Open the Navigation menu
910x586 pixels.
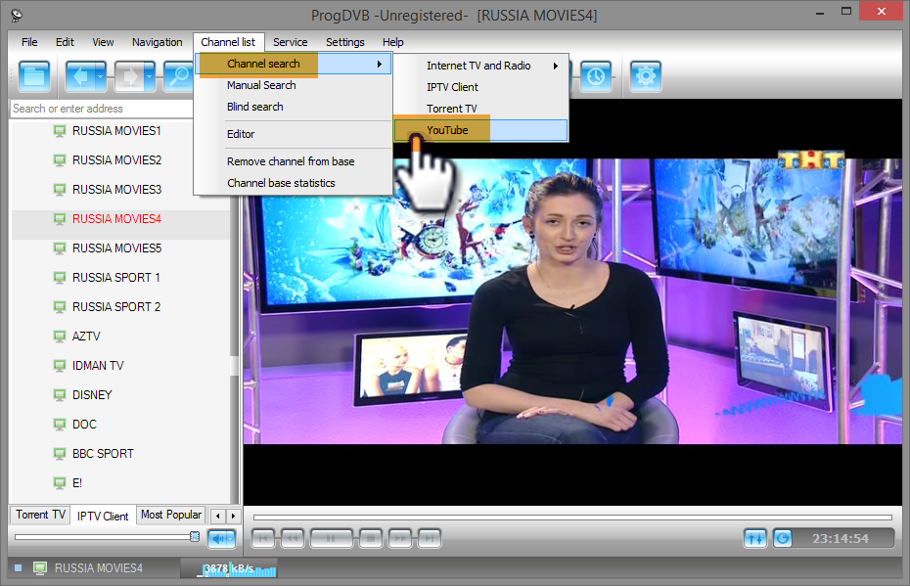pos(157,42)
